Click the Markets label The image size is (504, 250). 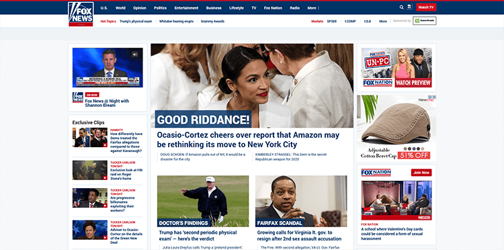317,22
